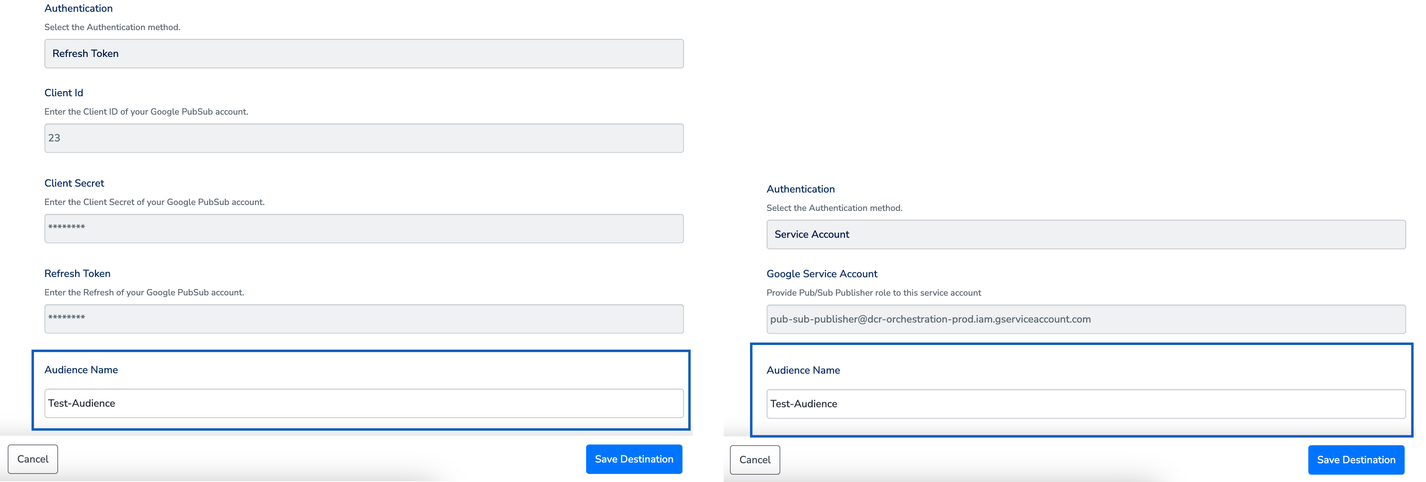Click the Google Service Account label
This screenshot has width=1426, height=482.
(821, 274)
